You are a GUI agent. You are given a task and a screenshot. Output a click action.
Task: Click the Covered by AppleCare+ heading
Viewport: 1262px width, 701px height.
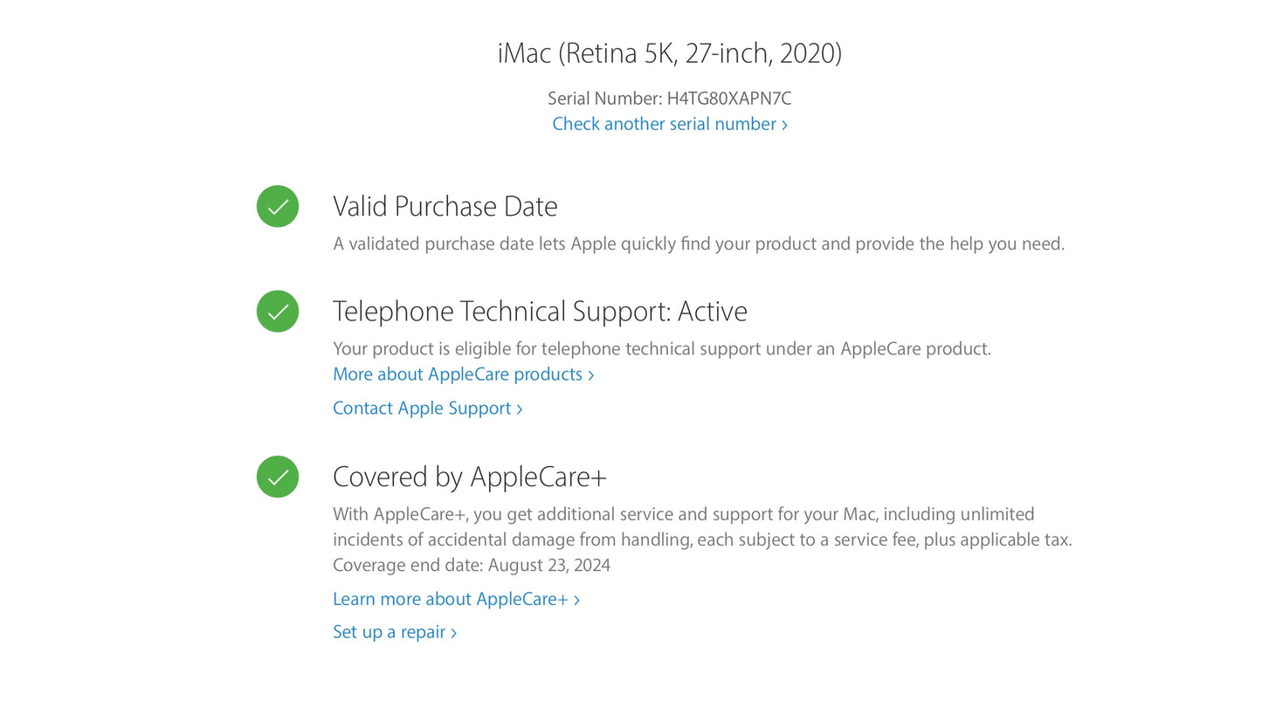tap(469, 478)
